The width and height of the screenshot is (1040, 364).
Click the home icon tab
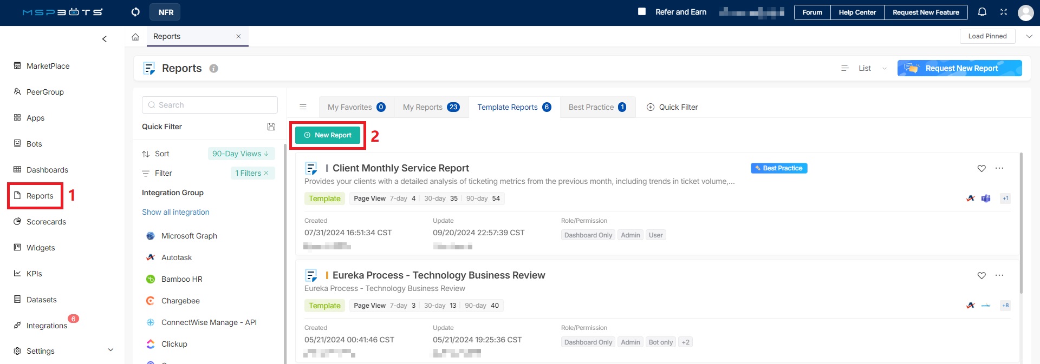tap(135, 37)
